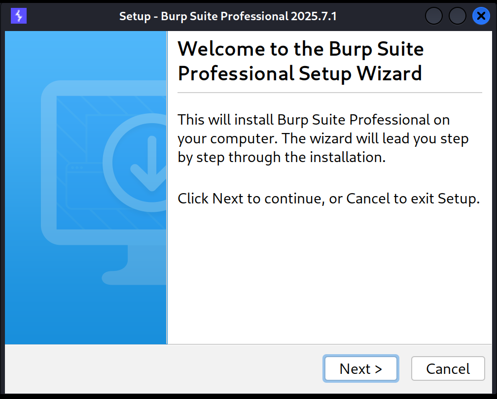Minimize the setup window with the first round button
Image resolution: width=497 pixels, height=399 pixels.
click(x=433, y=16)
